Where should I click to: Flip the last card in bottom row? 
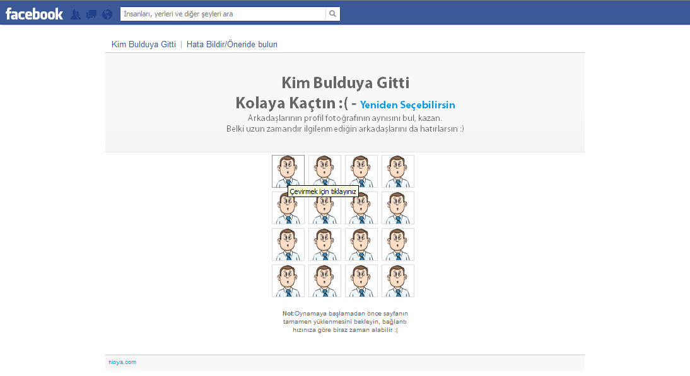[x=398, y=281]
